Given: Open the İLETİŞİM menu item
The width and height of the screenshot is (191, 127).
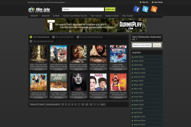Looking at the screenshot, I should 56,16.
